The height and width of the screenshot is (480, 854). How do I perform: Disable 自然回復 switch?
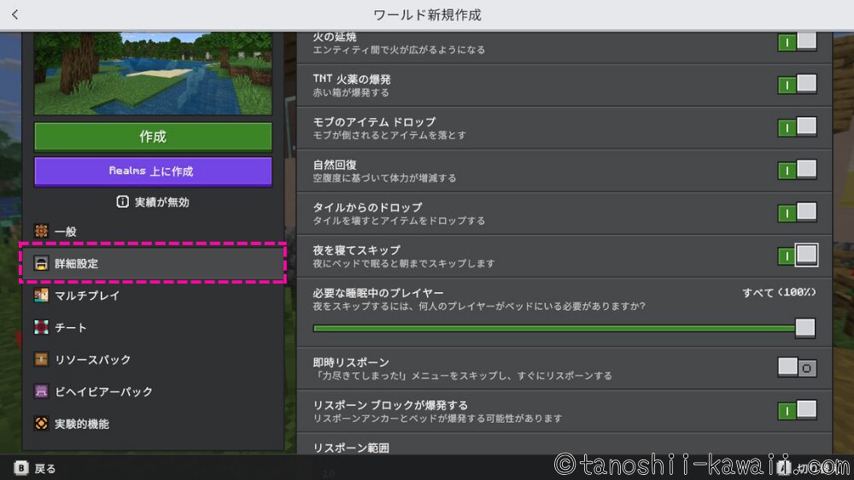point(798,170)
